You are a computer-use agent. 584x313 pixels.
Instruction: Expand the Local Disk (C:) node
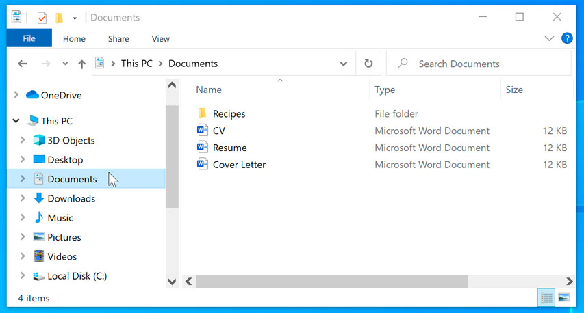(23, 275)
